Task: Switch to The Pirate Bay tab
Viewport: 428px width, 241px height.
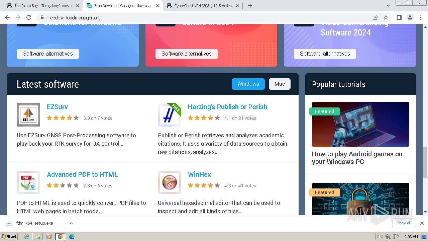Action: 42,6
